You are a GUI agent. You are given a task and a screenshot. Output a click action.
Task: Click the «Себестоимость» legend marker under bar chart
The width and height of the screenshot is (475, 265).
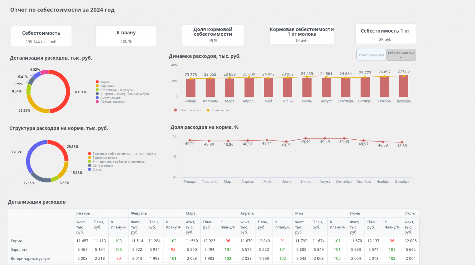point(175,110)
